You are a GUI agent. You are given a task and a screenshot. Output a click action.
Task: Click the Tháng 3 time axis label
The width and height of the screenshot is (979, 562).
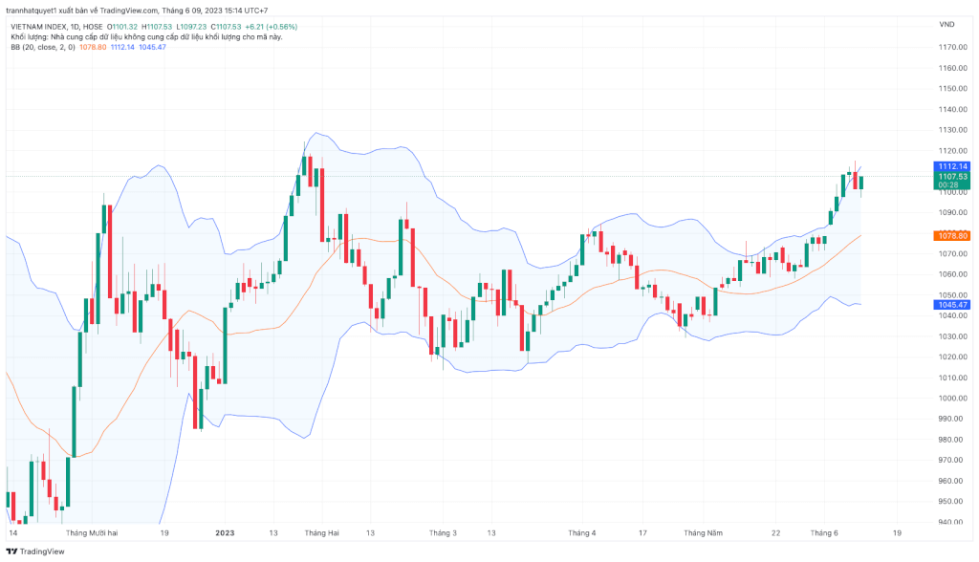pos(443,533)
